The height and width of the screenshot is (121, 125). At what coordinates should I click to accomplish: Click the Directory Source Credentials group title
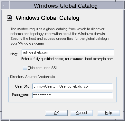point(33,77)
